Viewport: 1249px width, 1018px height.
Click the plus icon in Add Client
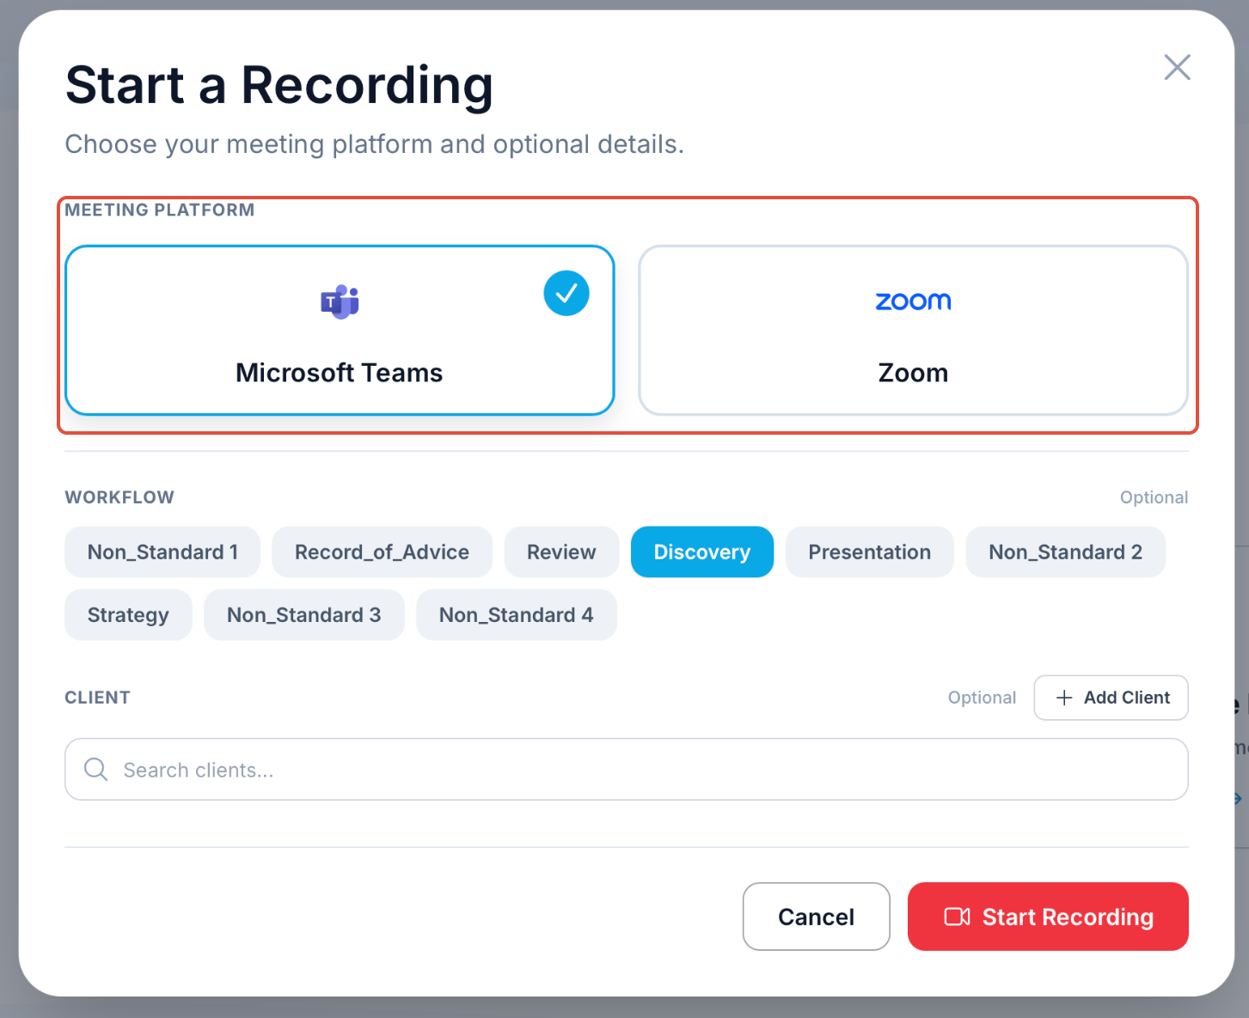[1064, 698]
